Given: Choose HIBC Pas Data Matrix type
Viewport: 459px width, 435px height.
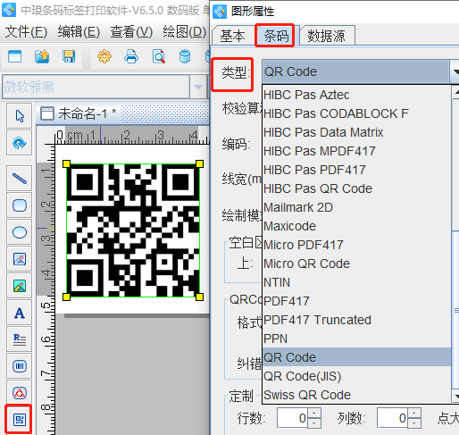Looking at the screenshot, I should (x=356, y=132).
